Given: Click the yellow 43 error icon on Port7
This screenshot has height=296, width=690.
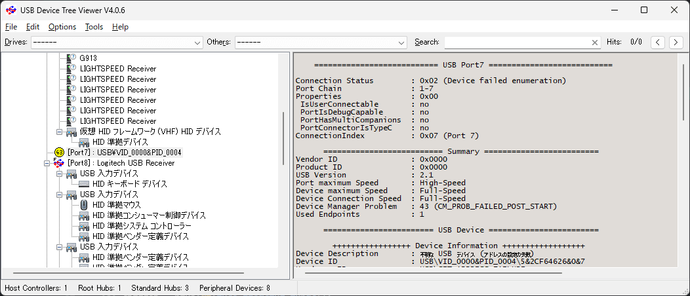Looking at the screenshot, I should [x=60, y=153].
